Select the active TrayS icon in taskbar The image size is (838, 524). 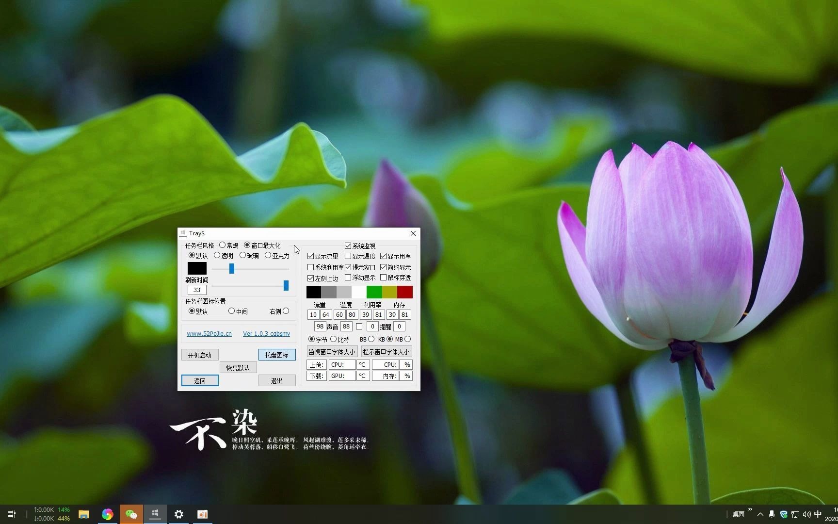tap(155, 514)
